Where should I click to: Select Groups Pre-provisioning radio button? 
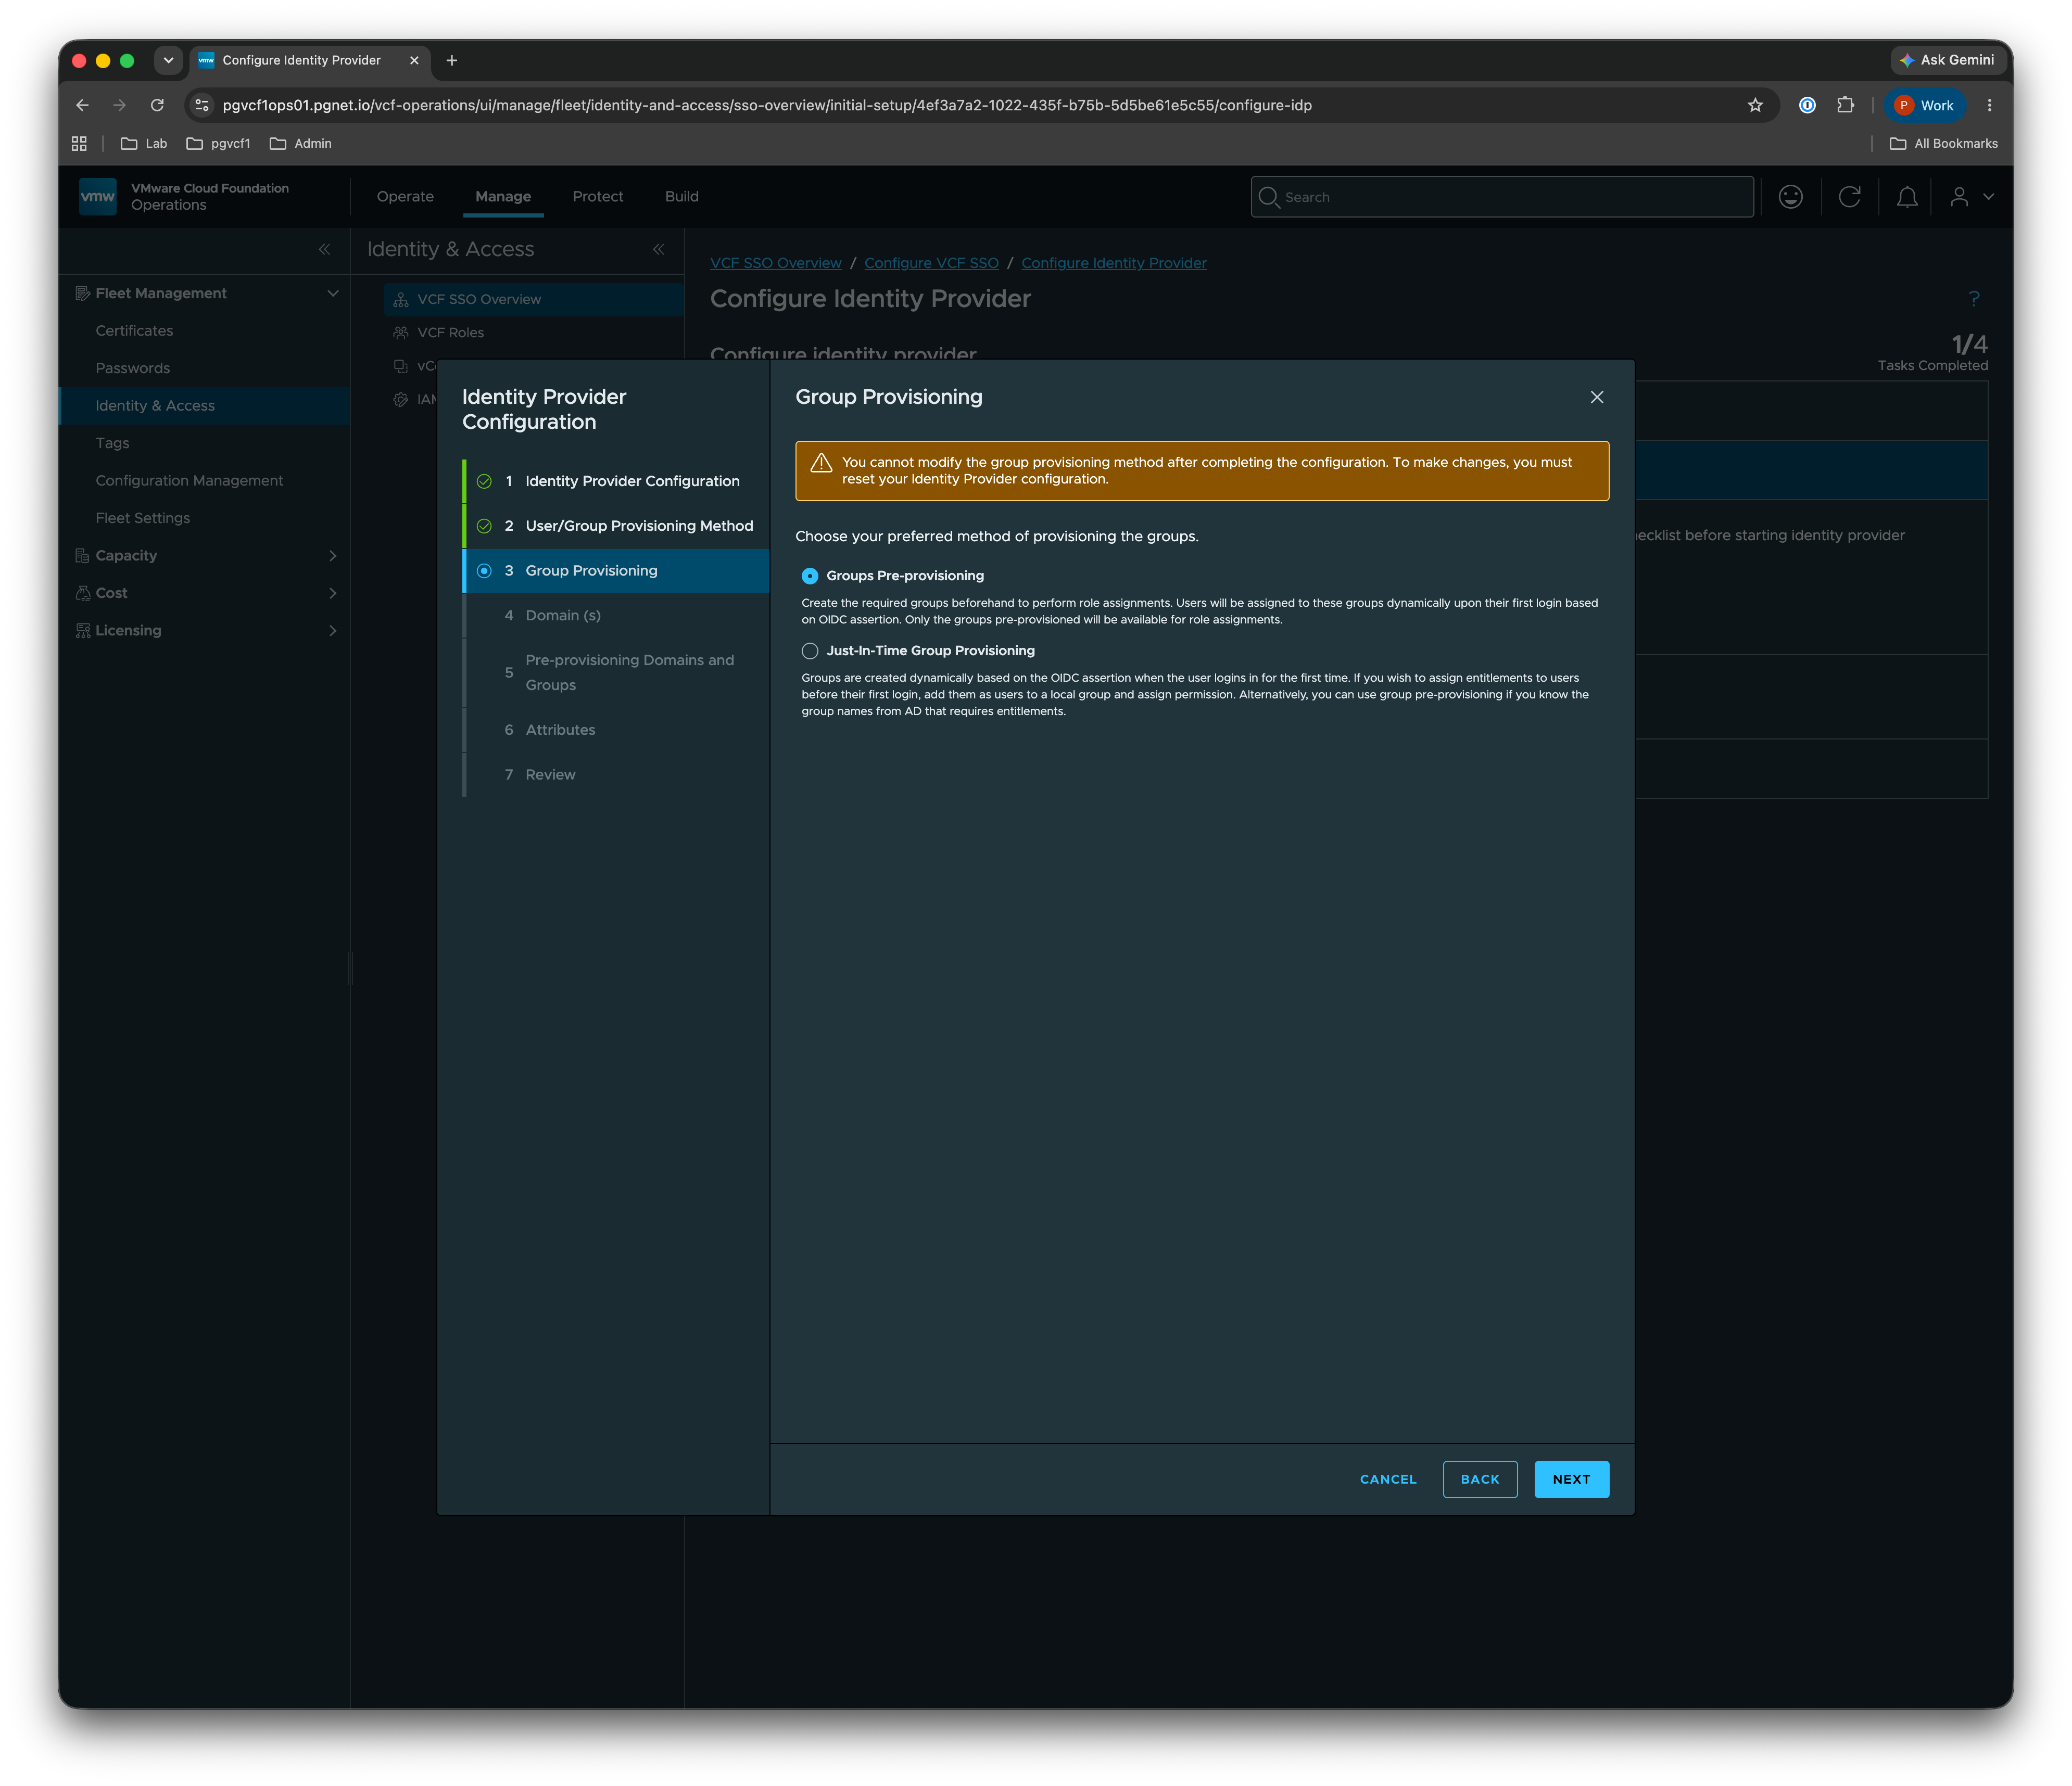tap(809, 576)
